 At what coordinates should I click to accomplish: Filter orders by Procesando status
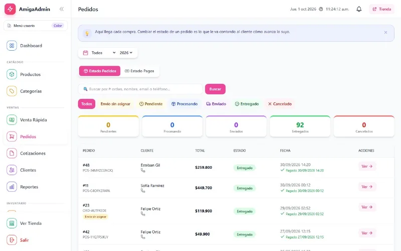pos(184,104)
